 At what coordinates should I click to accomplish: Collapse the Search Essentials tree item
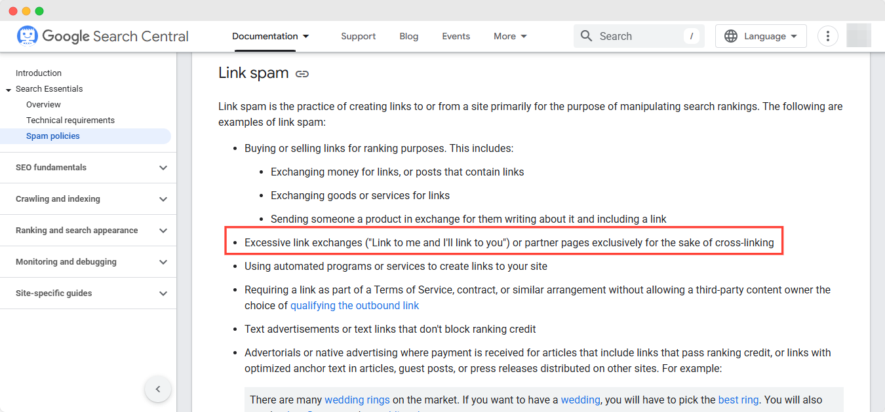click(9, 89)
